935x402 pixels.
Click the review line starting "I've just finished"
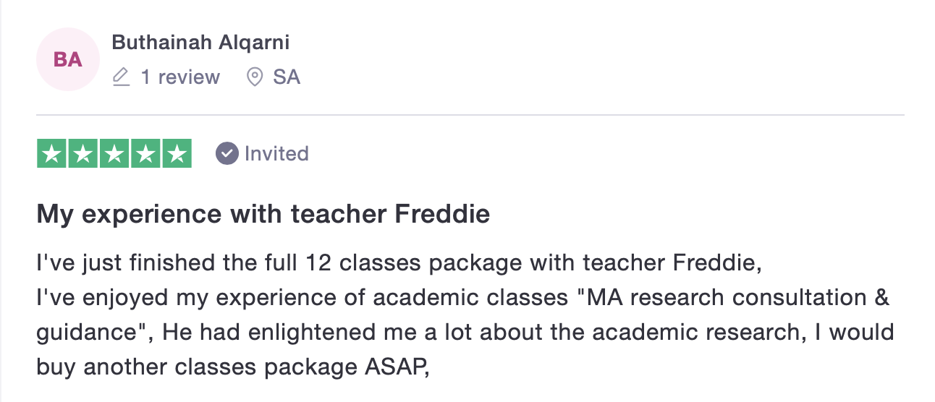pyautogui.click(x=399, y=262)
